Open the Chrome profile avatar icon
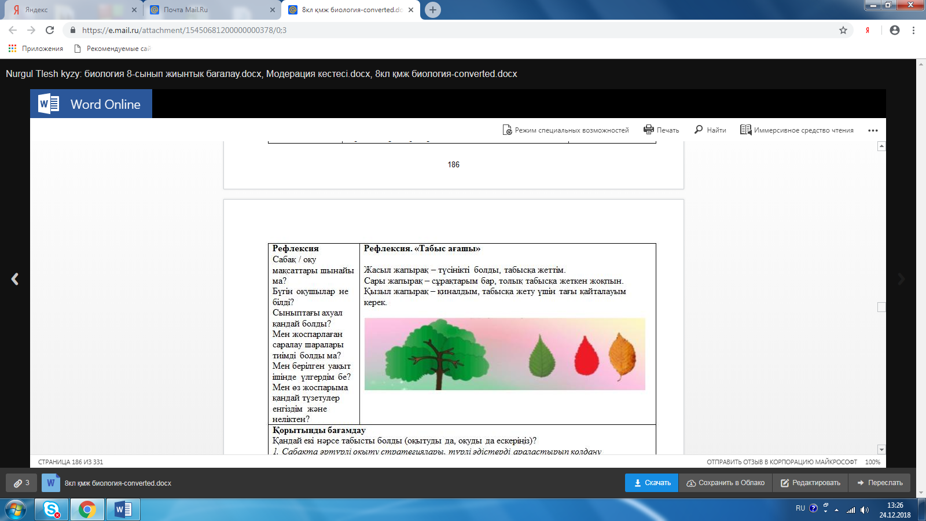 coord(895,30)
